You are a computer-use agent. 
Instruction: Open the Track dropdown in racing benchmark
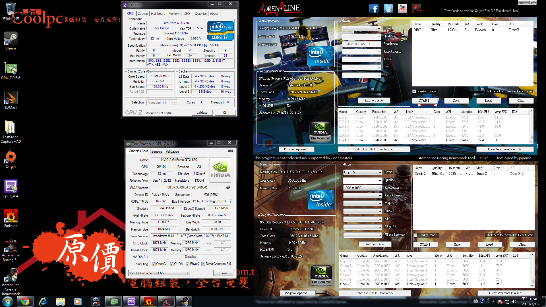pos(361,59)
